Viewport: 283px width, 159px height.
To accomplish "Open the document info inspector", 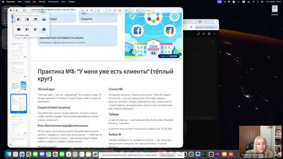I will point(133,11).
